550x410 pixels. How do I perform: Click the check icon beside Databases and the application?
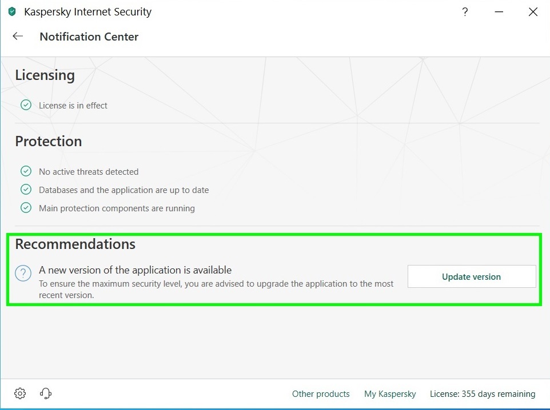[26, 189]
